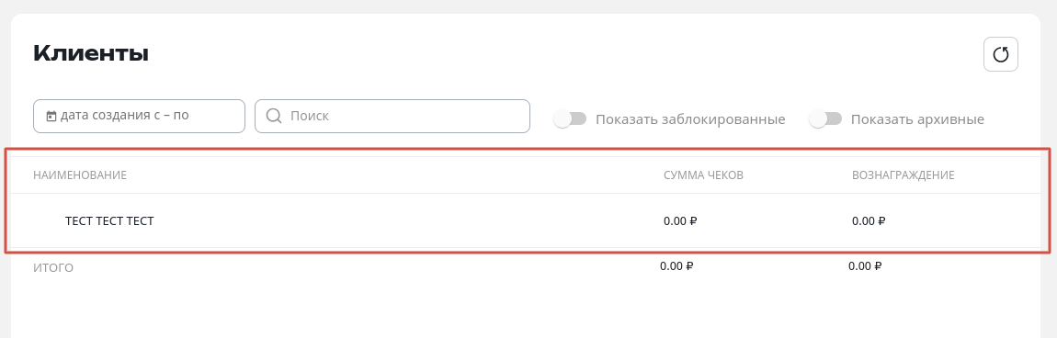Screen dimensions: 1057x338
Task: Click the ИТОГО row label
Action: (53, 268)
